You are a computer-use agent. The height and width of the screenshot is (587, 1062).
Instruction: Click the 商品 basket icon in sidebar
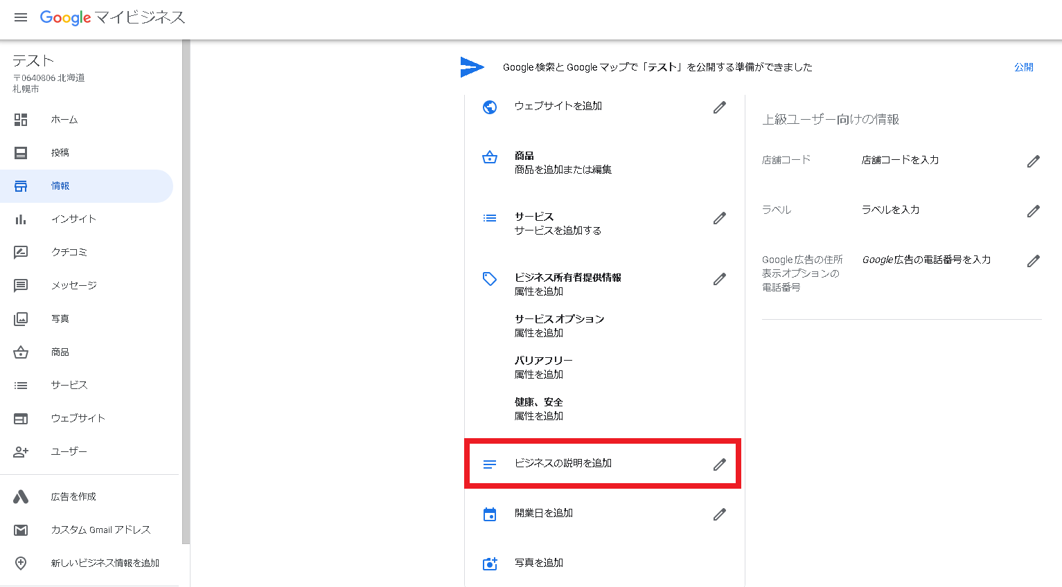coord(21,352)
